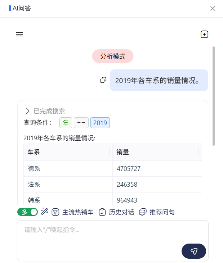223x263 pixels.
Task: Open 推荐问句 suggestions
Action: 157,212
